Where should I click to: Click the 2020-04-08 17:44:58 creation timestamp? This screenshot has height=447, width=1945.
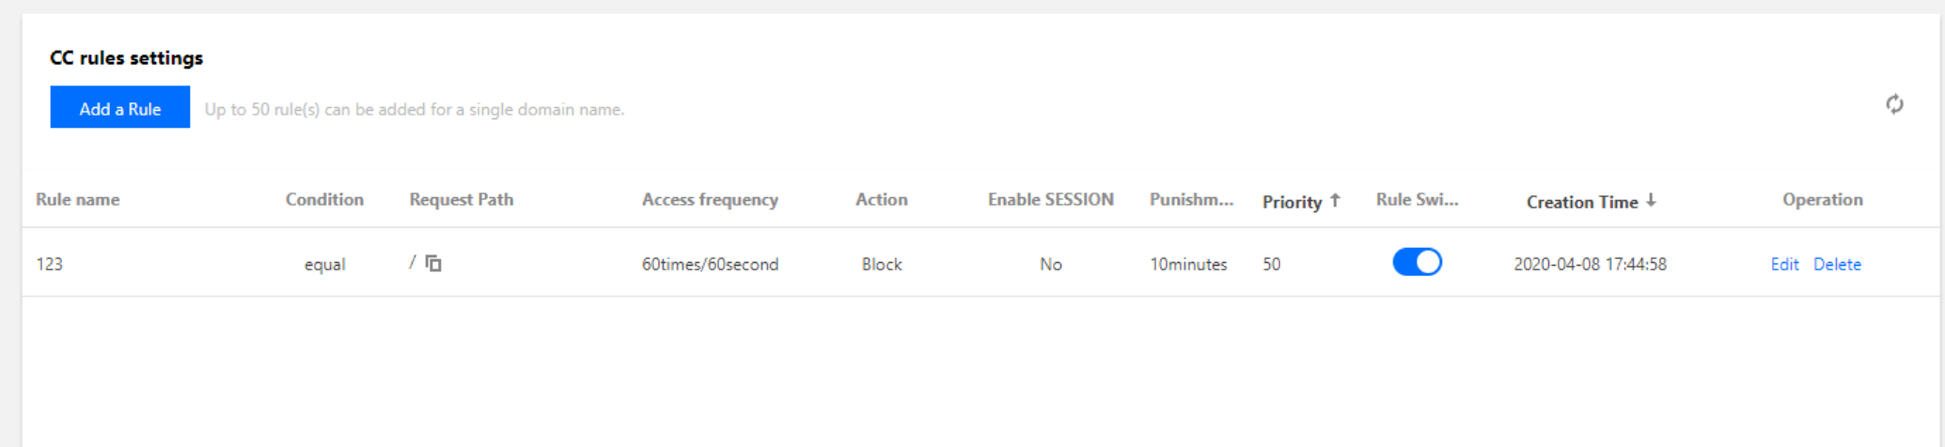(1590, 264)
